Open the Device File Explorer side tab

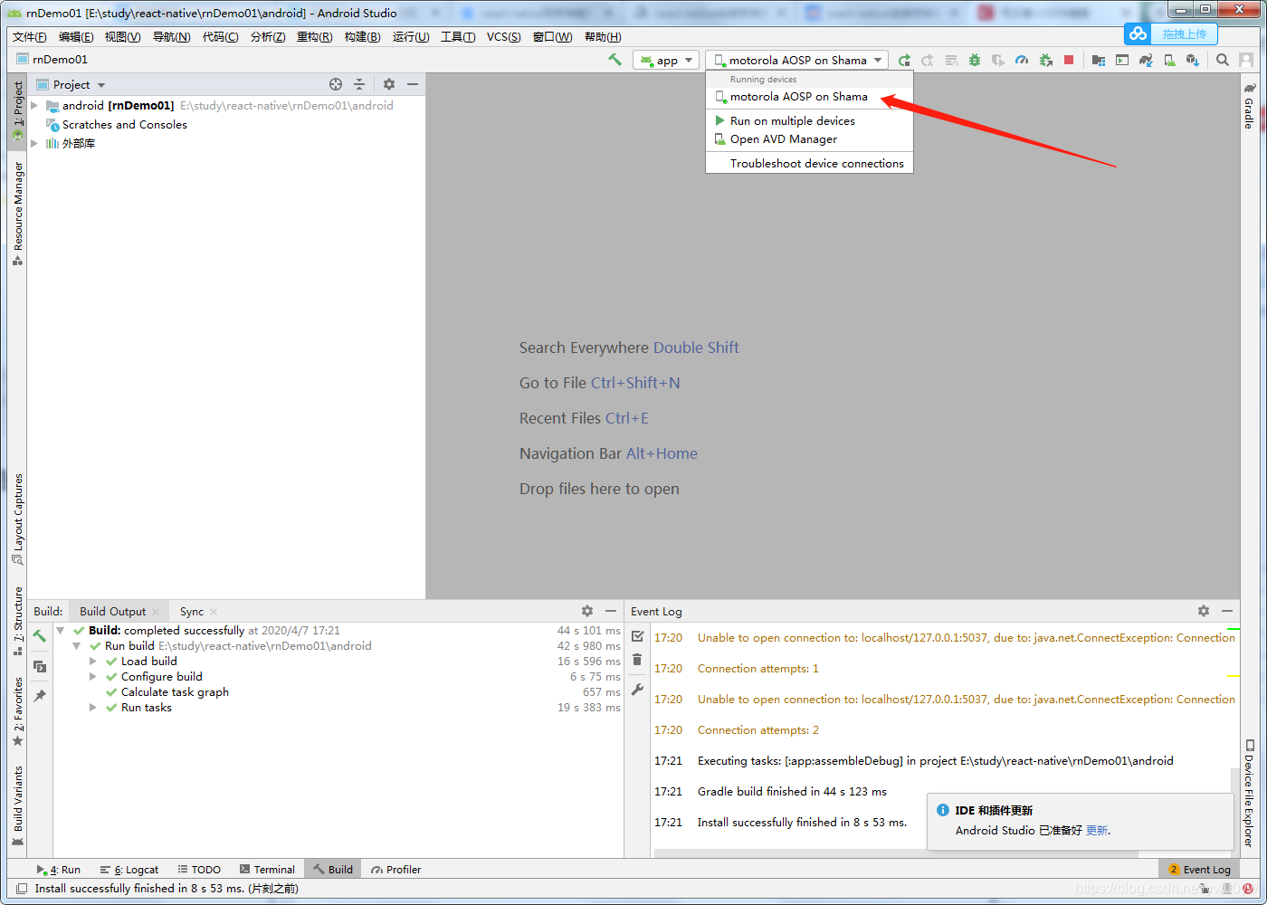click(x=1249, y=793)
